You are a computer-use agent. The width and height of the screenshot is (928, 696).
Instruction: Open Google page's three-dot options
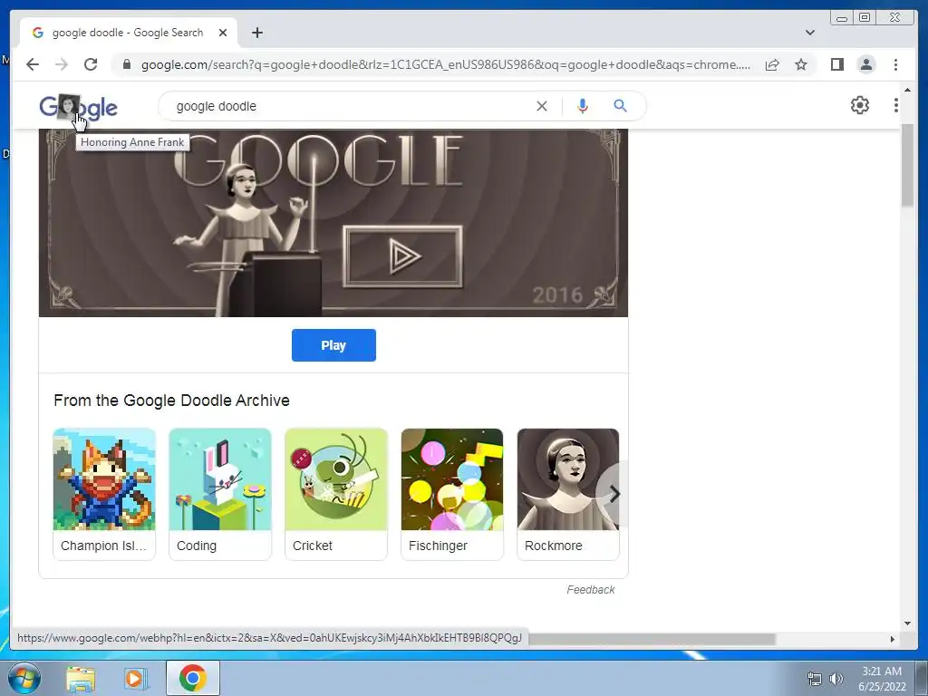[896, 105]
